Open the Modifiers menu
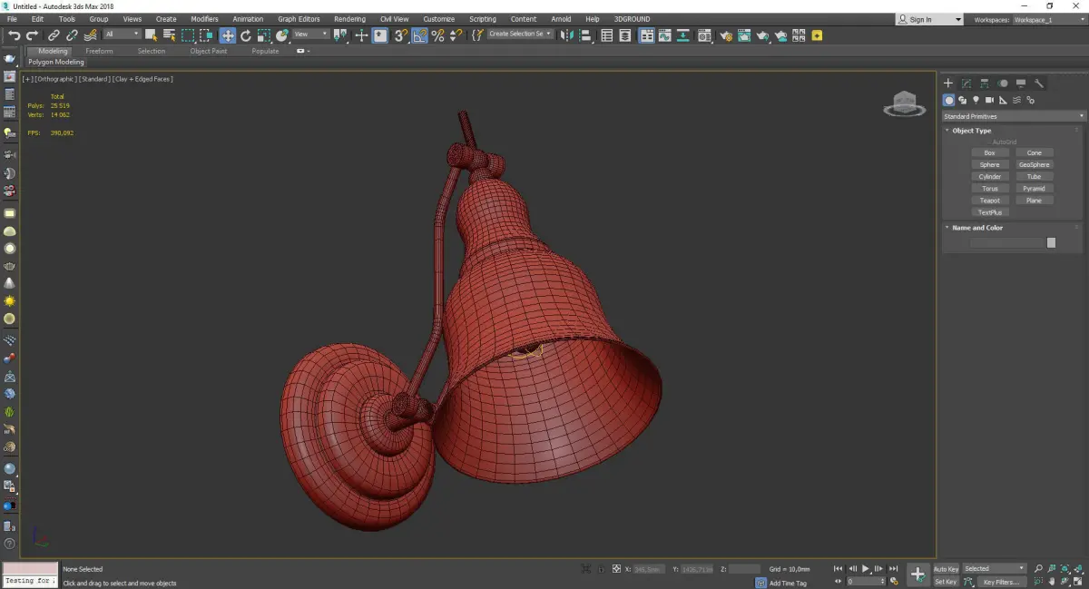This screenshot has width=1089, height=589. point(204,19)
